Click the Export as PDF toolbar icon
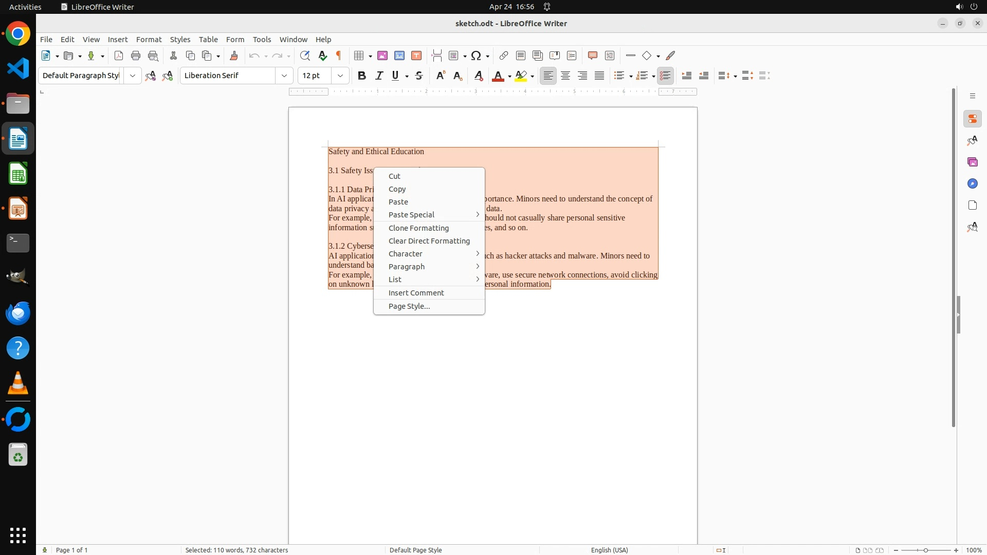 click(119, 55)
